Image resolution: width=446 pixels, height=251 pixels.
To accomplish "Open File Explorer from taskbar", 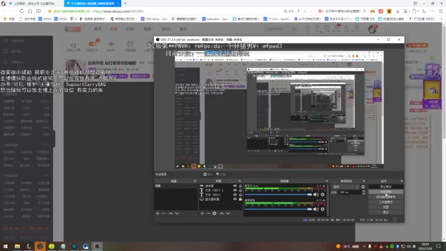I will coord(17,246).
